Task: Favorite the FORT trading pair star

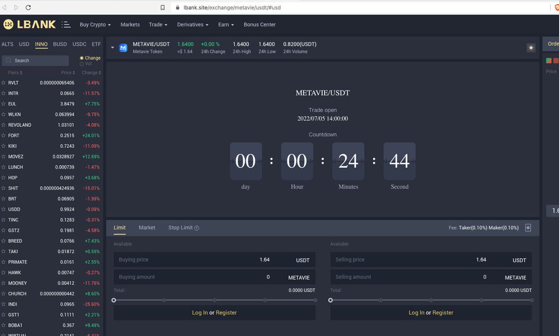Action: 4,135
